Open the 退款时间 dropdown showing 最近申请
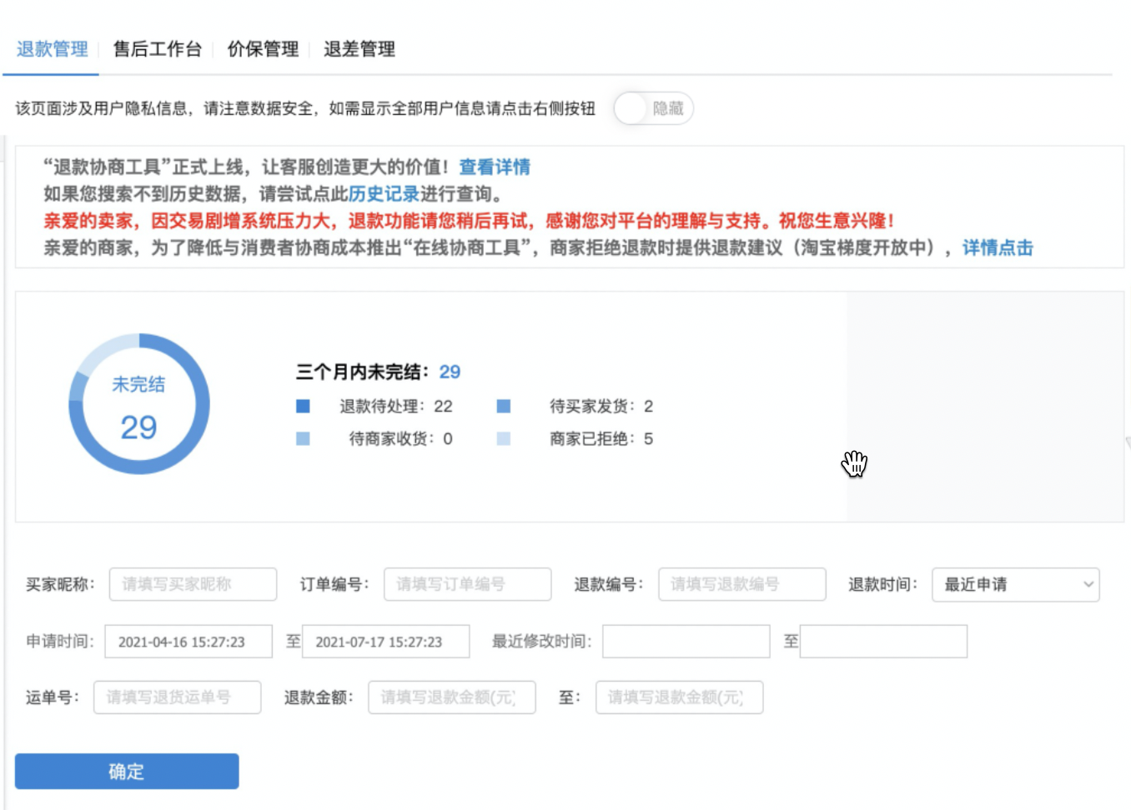 (1015, 584)
